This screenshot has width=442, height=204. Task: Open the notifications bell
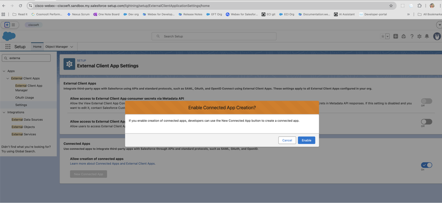[427, 36]
